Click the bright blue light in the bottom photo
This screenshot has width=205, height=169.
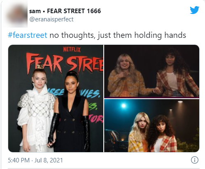point(123,106)
